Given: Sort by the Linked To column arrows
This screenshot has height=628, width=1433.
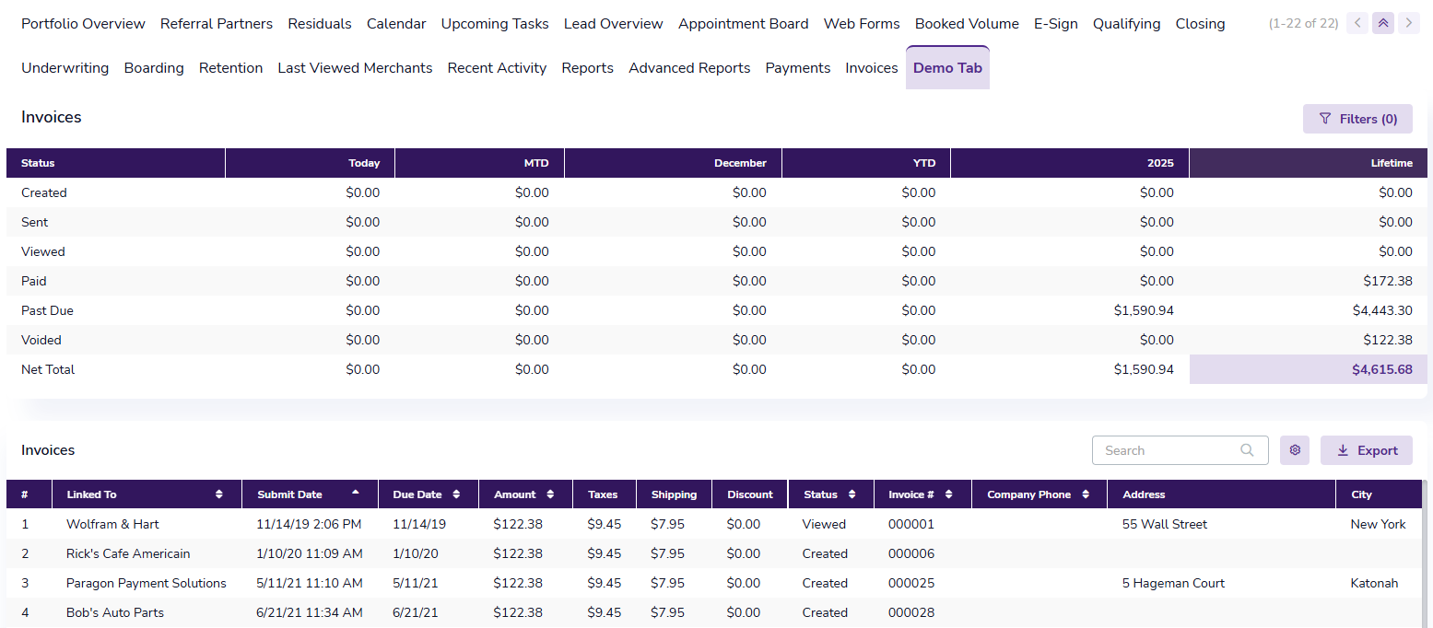Looking at the screenshot, I should tap(219, 494).
